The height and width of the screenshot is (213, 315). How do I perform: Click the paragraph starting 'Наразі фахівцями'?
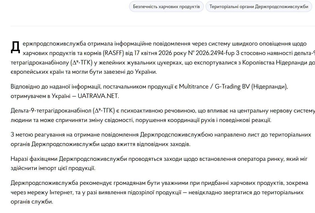pos(159,163)
